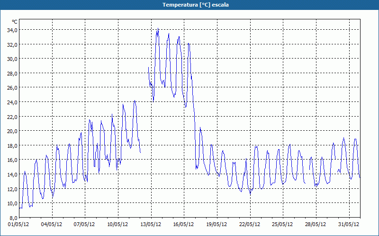Click the 8,0 y-axis value
This screenshot has height=236, width=379.
(x=13, y=218)
